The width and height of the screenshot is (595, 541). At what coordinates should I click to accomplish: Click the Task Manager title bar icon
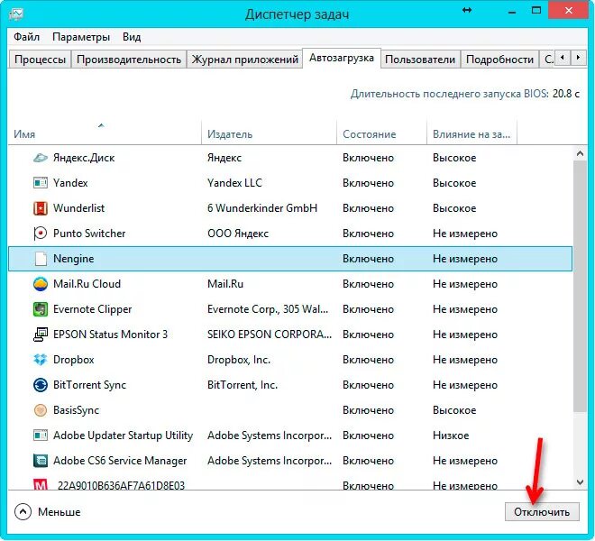[x=15, y=14]
